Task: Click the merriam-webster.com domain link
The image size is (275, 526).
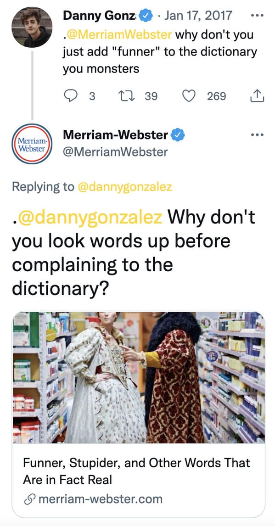Action: [101, 499]
